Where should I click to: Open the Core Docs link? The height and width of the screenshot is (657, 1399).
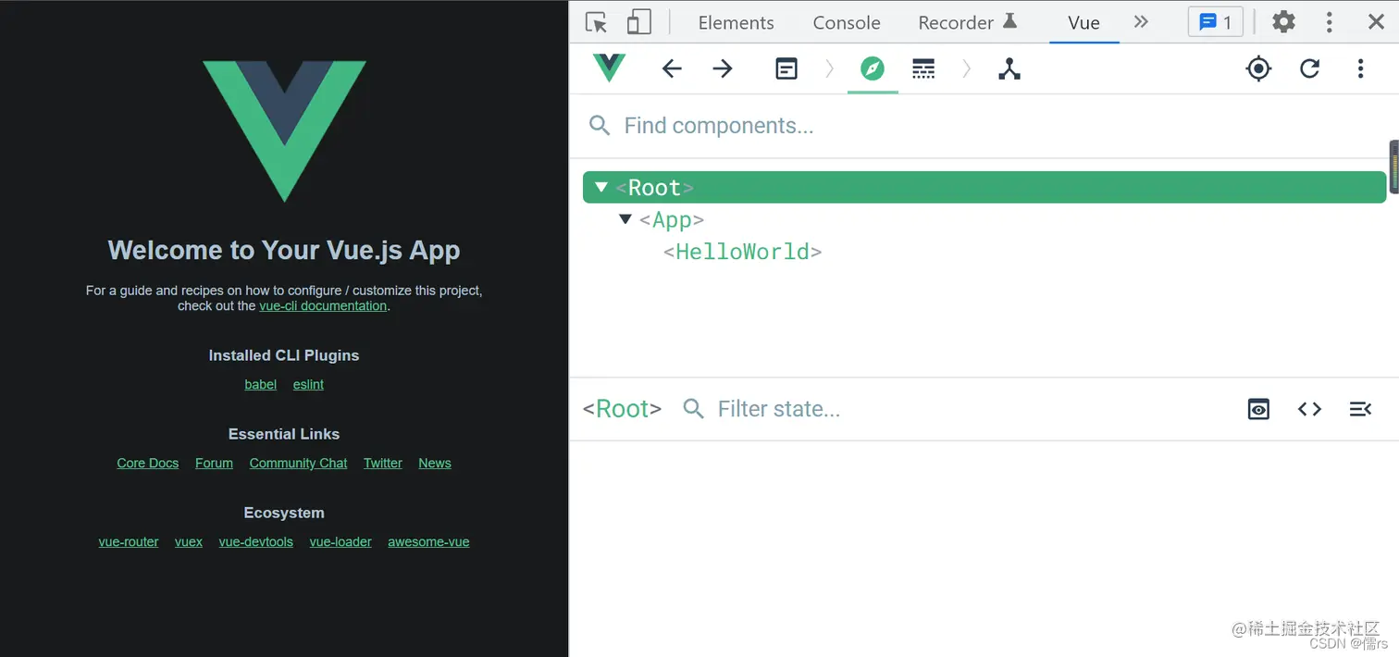point(148,464)
